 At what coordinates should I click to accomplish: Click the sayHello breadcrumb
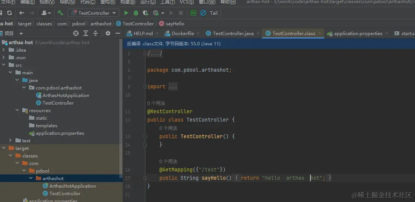[x=174, y=23]
